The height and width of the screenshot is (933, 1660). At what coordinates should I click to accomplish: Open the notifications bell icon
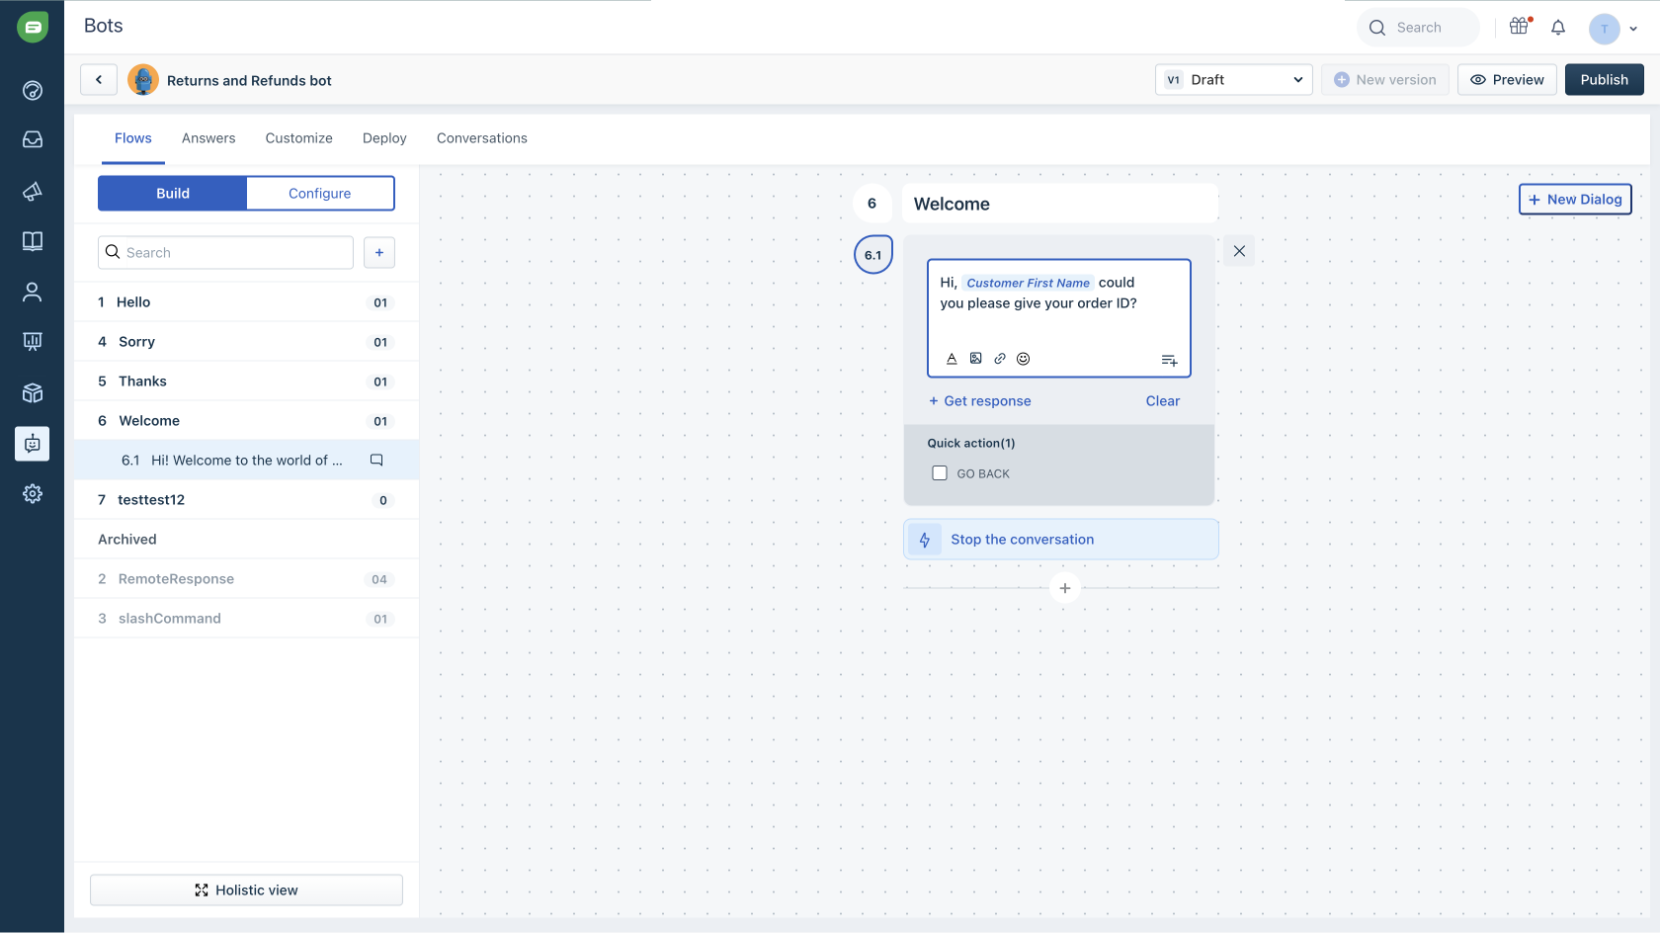coord(1558,27)
